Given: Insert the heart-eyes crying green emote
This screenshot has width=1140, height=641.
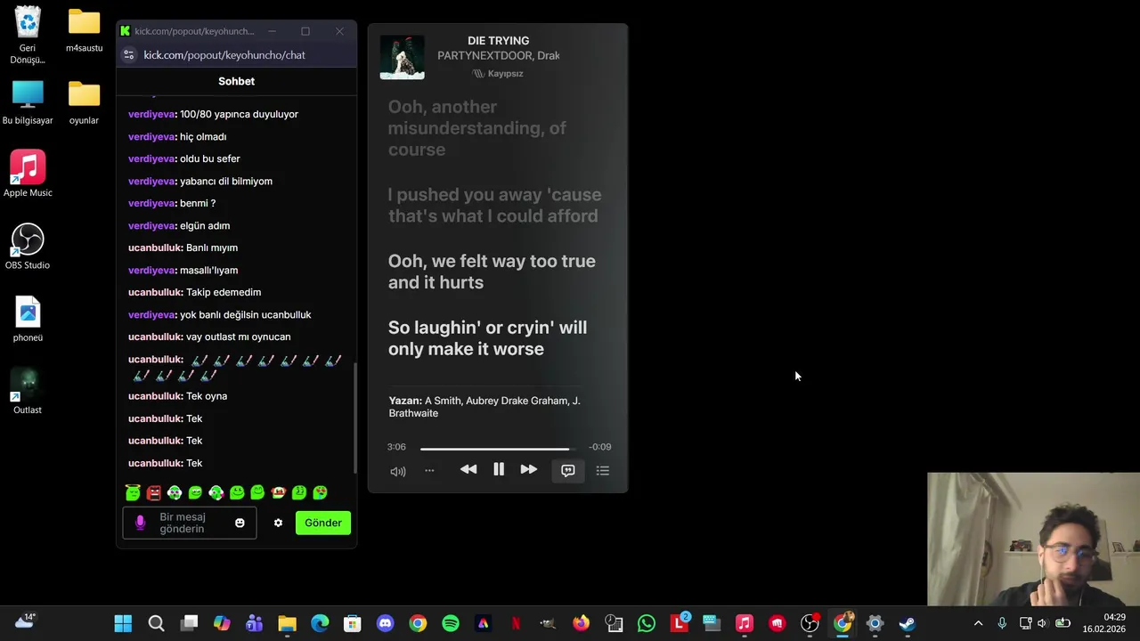Looking at the screenshot, I should point(320,492).
